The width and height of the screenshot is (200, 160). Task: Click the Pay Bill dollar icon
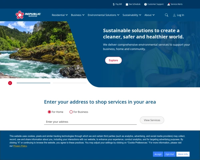click(x=114, y=4)
